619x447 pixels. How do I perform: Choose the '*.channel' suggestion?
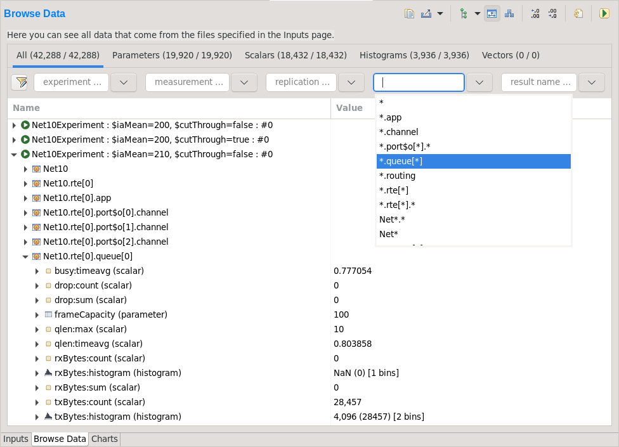point(474,132)
